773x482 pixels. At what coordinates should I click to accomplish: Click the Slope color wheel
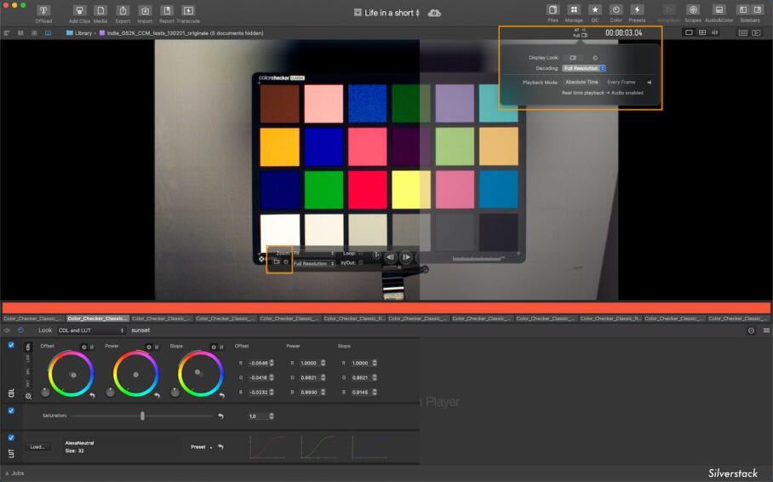pyautogui.click(x=200, y=374)
